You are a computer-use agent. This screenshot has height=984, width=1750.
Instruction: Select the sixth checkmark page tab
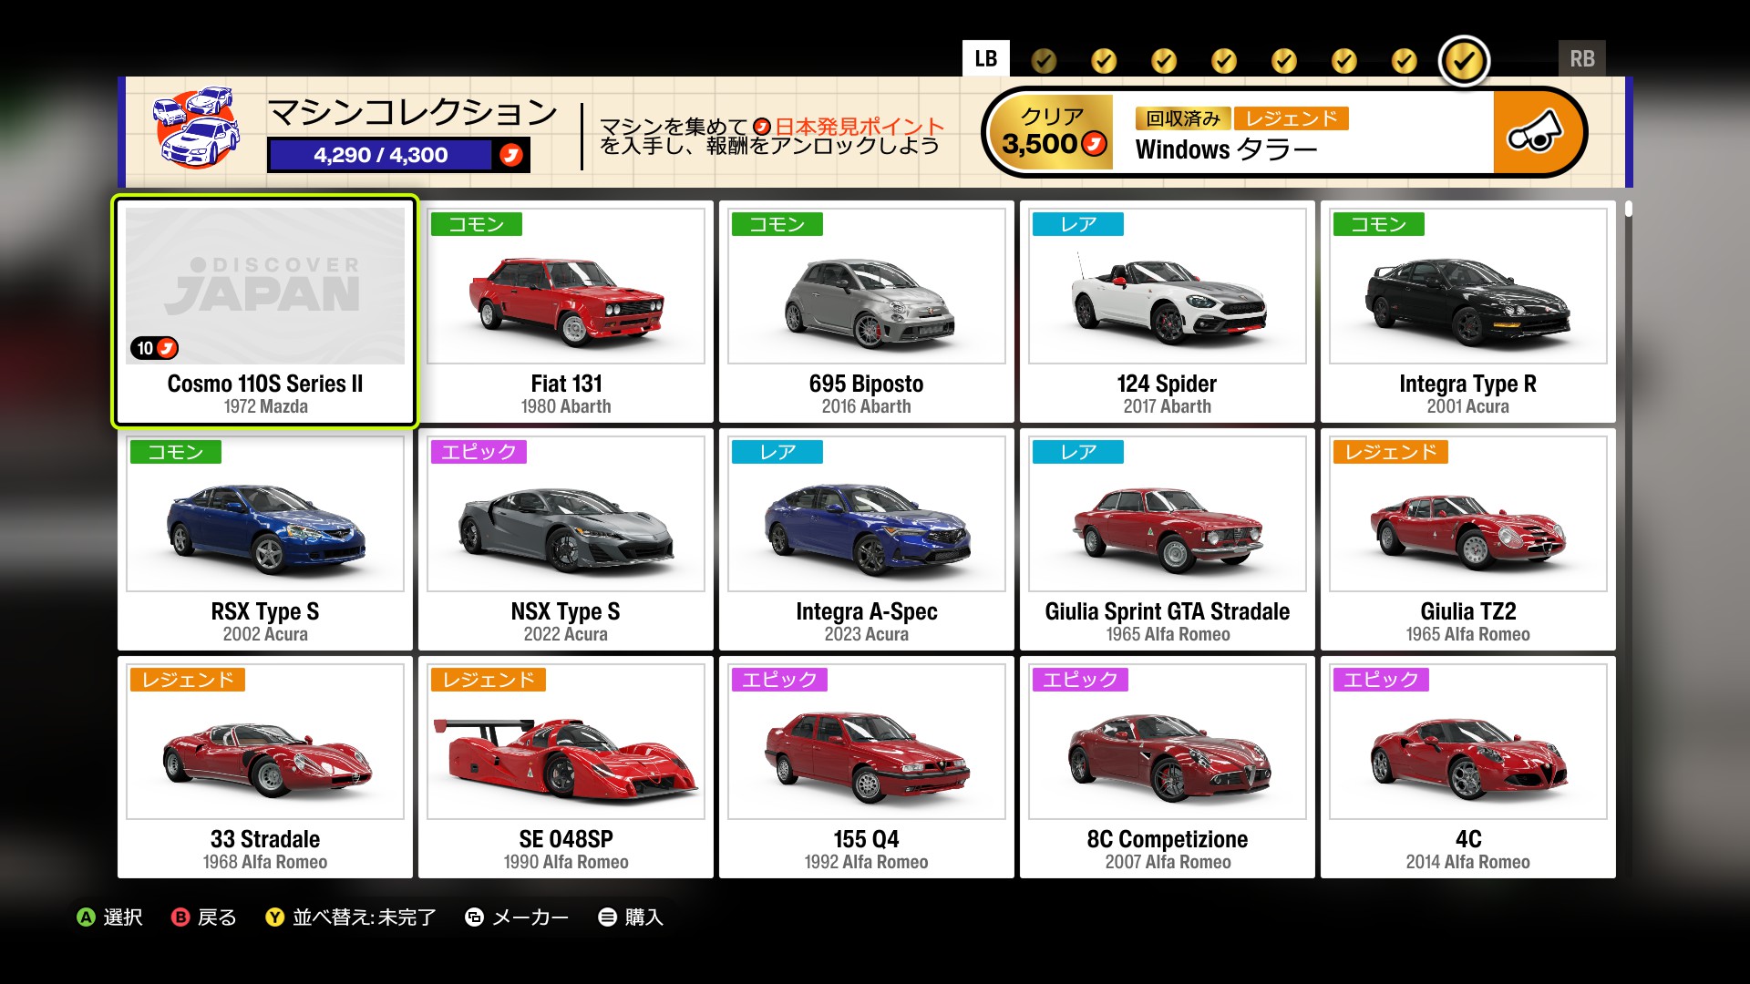(1344, 61)
